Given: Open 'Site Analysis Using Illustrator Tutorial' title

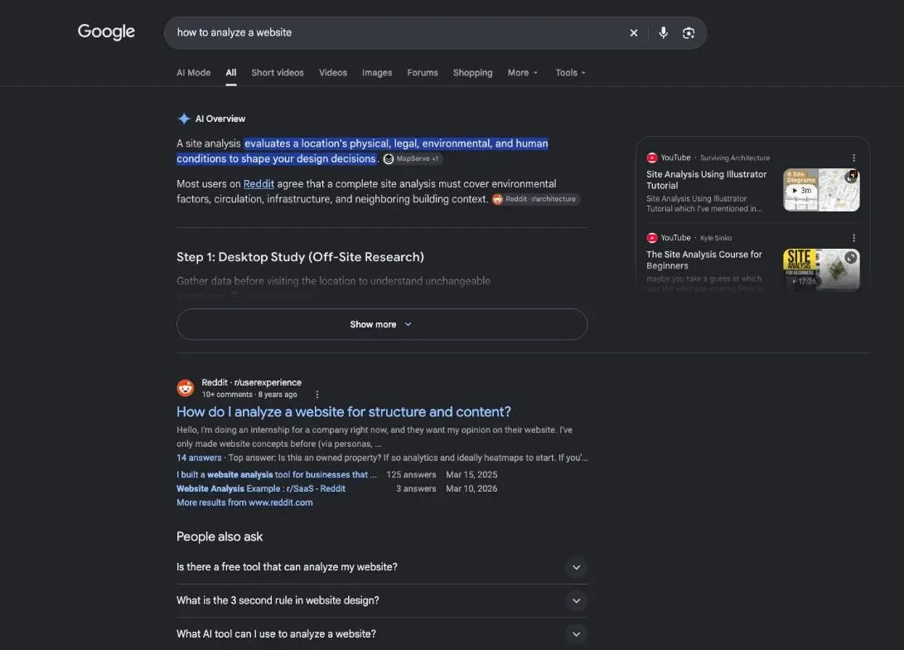Looking at the screenshot, I should 706,180.
